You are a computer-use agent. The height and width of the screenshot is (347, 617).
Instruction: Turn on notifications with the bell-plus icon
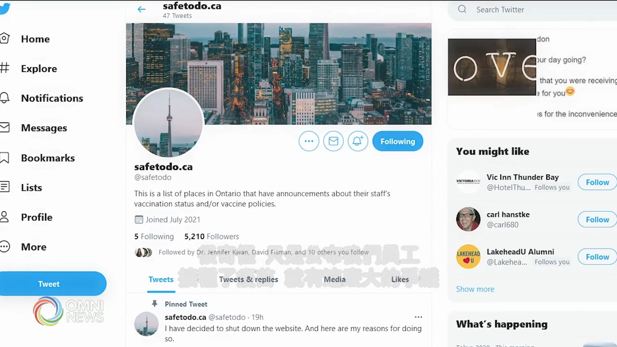358,141
